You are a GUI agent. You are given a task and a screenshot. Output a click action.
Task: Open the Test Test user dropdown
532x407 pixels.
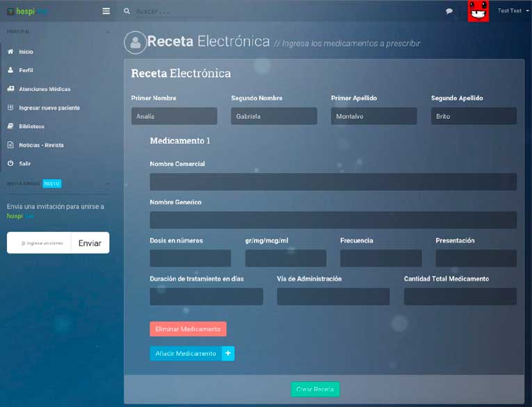tap(513, 11)
